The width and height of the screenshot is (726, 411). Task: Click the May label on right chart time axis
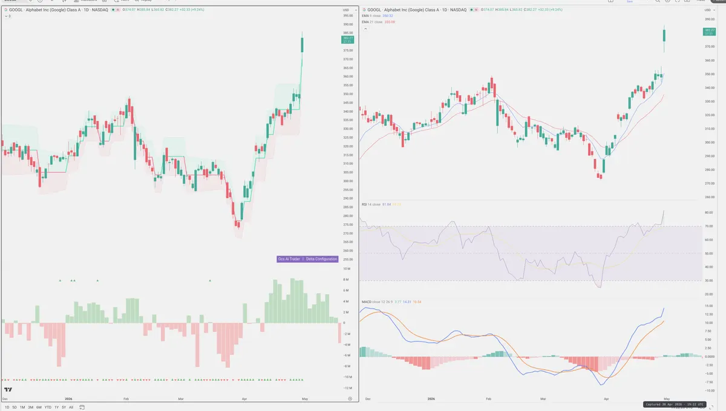point(666,399)
